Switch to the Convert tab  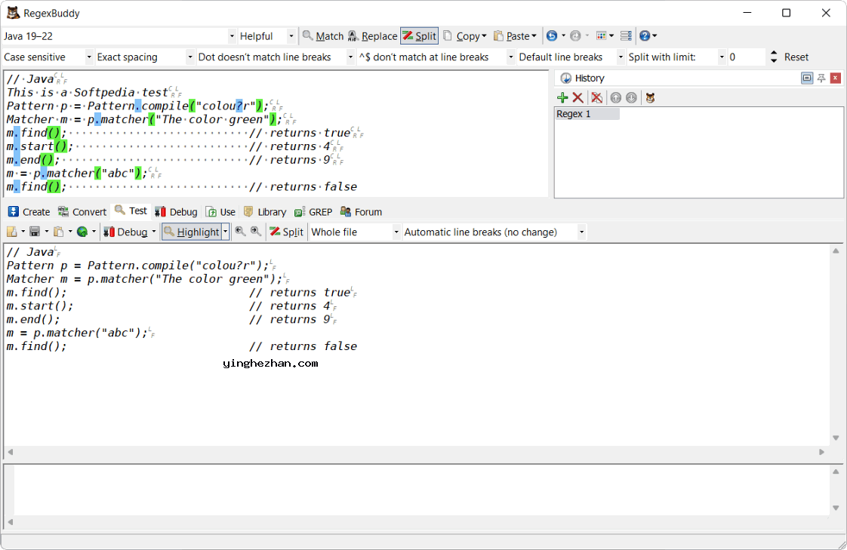pyautogui.click(x=82, y=211)
